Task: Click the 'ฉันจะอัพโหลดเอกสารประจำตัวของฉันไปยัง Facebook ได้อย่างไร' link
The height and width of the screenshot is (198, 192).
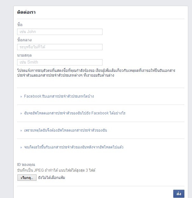Action: pos(75,113)
